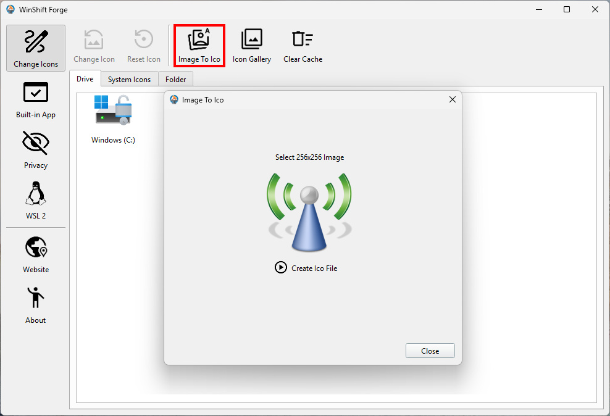Viewport: 610px width, 416px height.
Task: Close the Image To Ico dialog with X
Action: [x=452, y=99]
